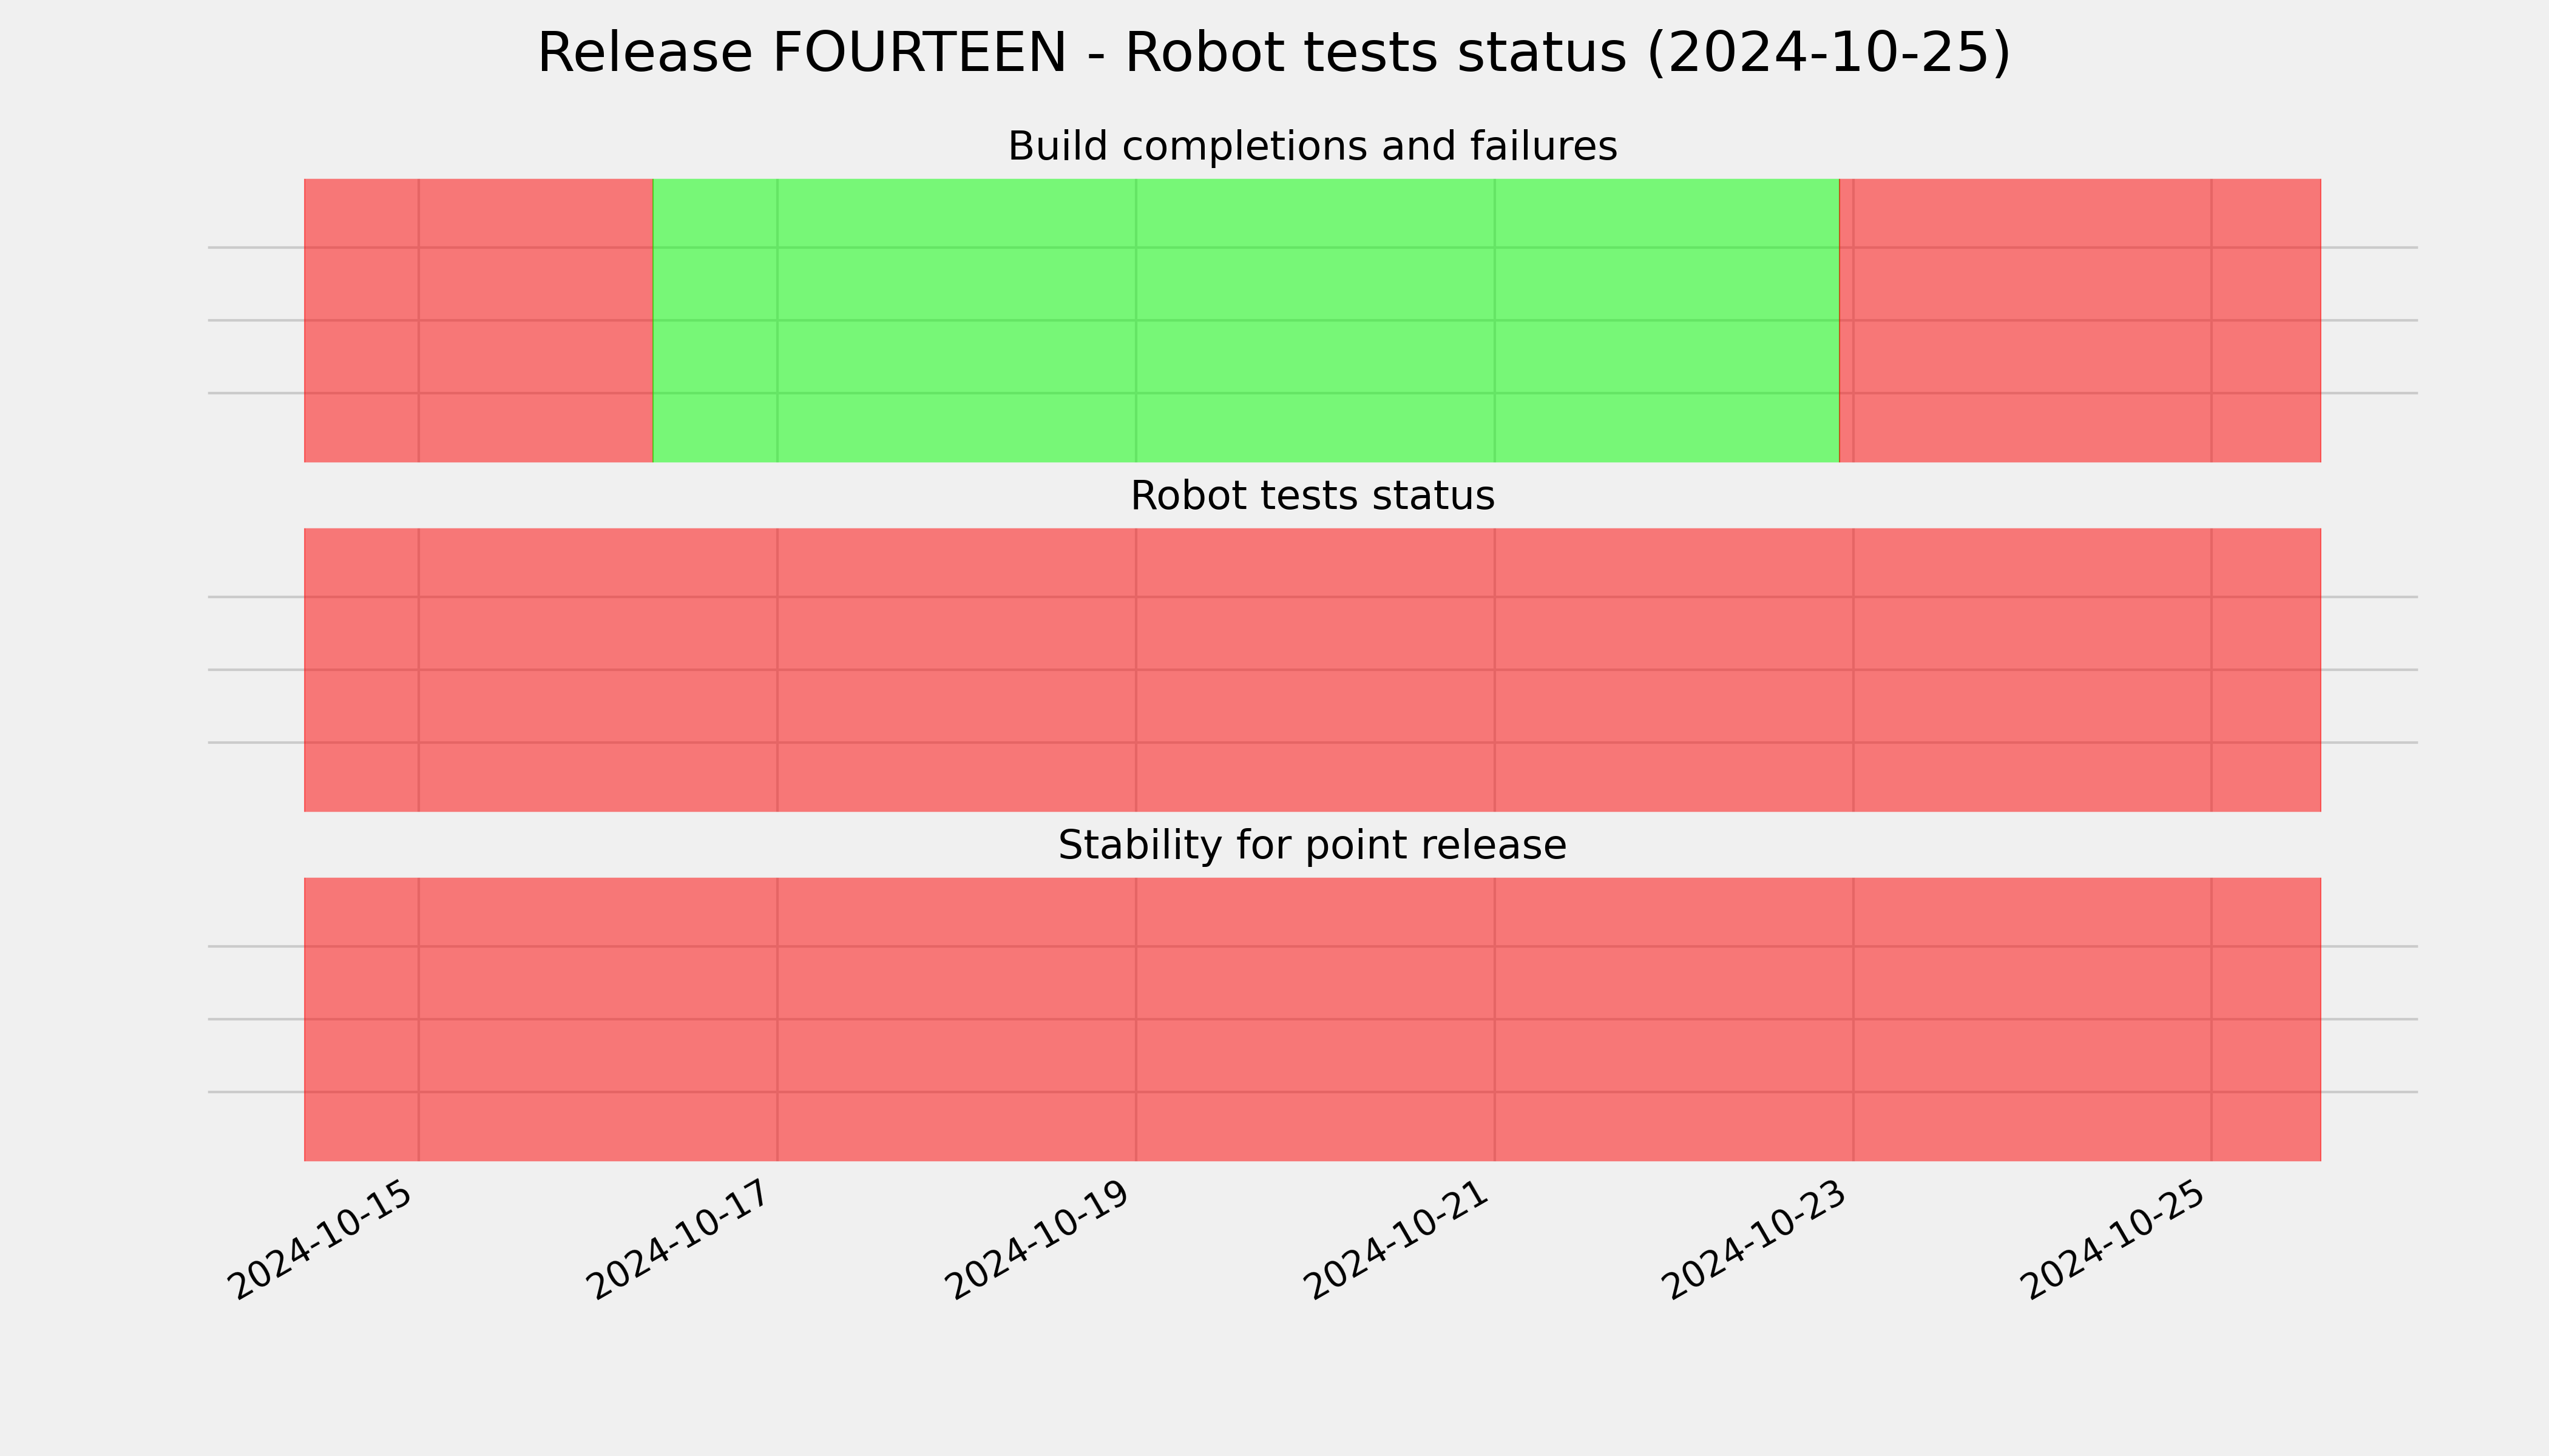Select the 2024-10-15 axis date label
Viewport: 2549px width, 1456px height.
320,1240
